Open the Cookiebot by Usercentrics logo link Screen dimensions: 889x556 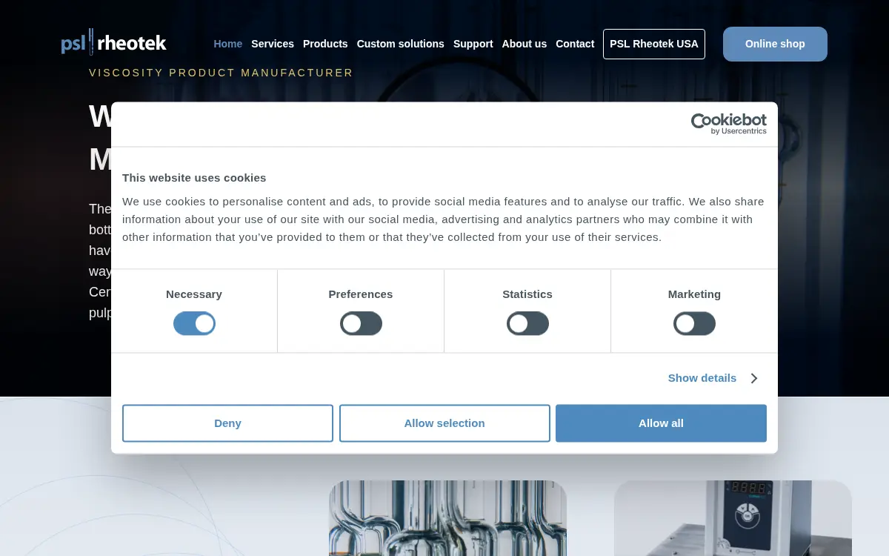point(728,124)
